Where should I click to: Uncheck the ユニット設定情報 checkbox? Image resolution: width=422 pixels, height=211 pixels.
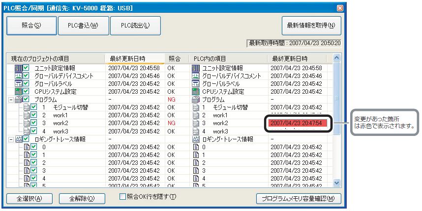pos(26,68)
